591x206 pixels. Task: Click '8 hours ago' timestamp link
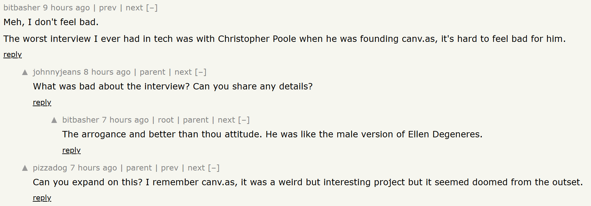point(107,72)
